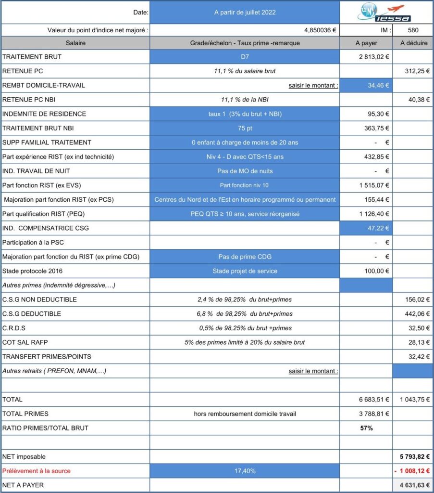Click the first 32,50 € CRDS deduction
Screen dimensions: 434x493
(419, 328)
